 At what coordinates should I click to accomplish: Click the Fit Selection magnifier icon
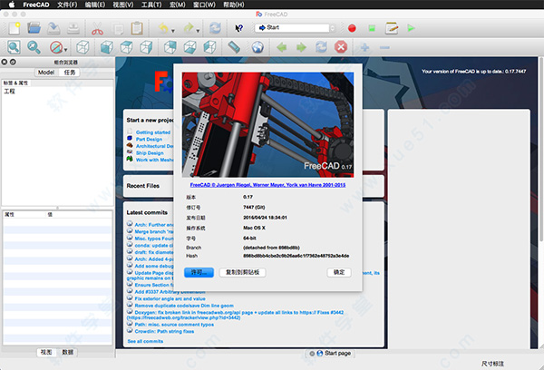click(x=34, y=47)
